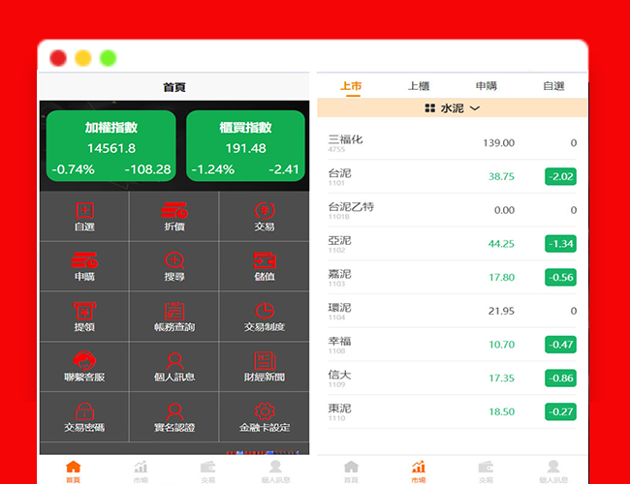Go to 首頁 in right bottom navigation
This screenshot has height=484, width=630.
click(351, 471)
